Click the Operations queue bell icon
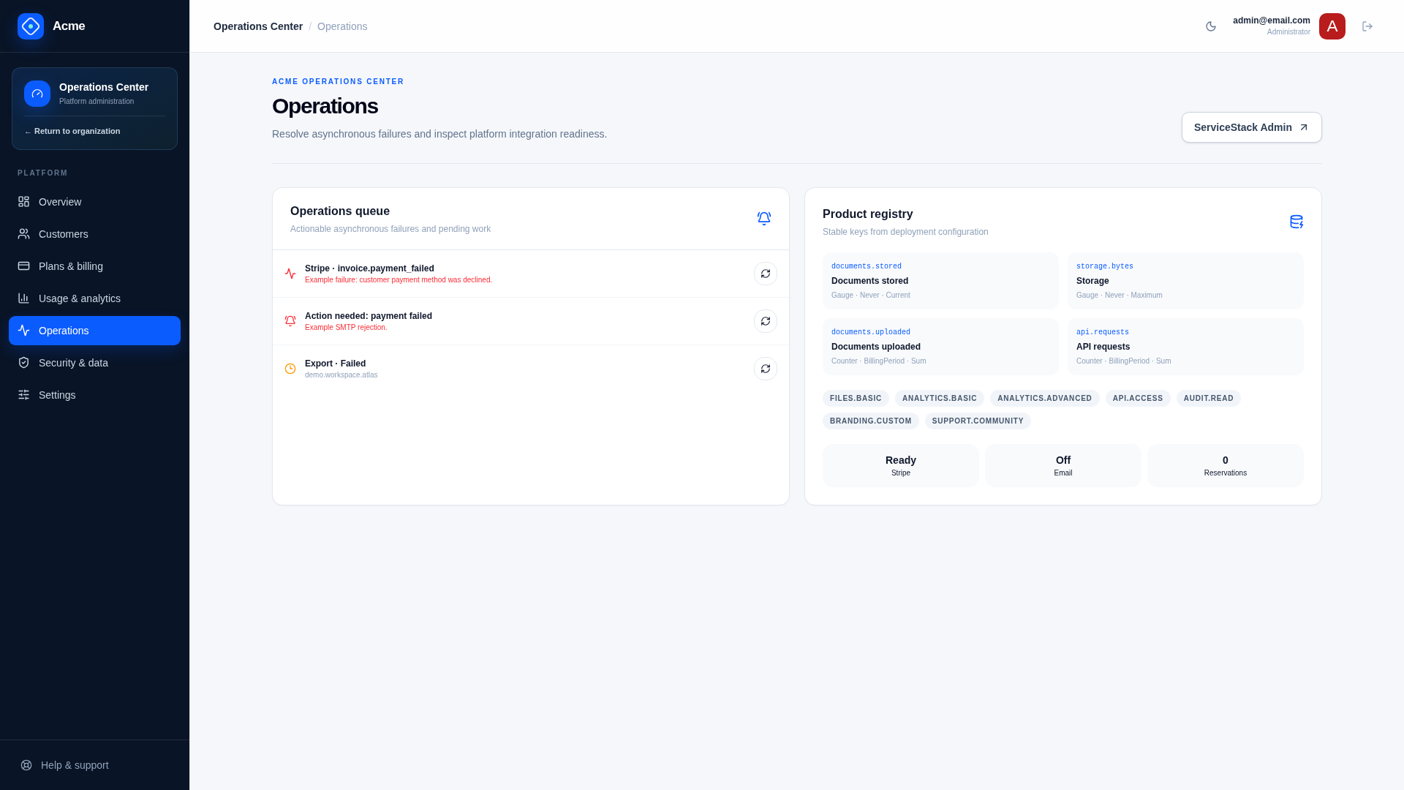Viewport: 1404px width, 790px height. [x=764, y=219]
